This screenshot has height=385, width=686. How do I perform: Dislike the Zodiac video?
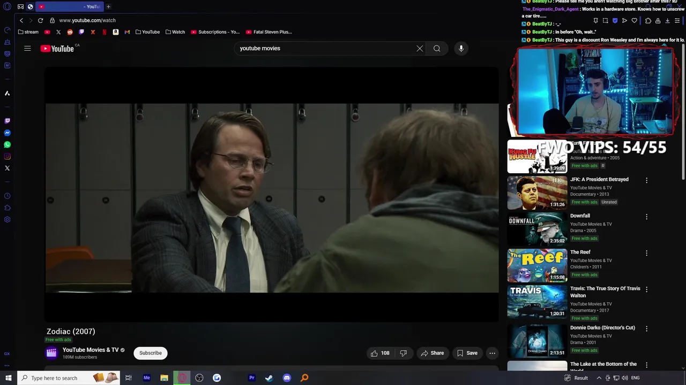[404, 353]
